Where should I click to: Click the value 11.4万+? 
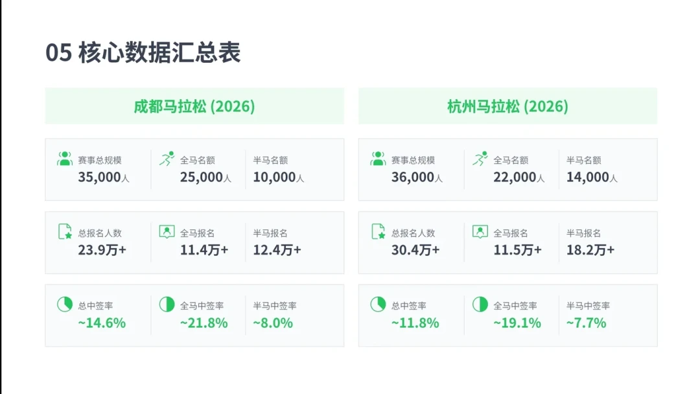pos(204,250)
